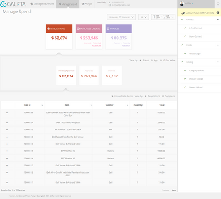The image size is (221, 199).
Task: Click the dollar icon on Purchase Orders card
Action: [x=78, y=29]
